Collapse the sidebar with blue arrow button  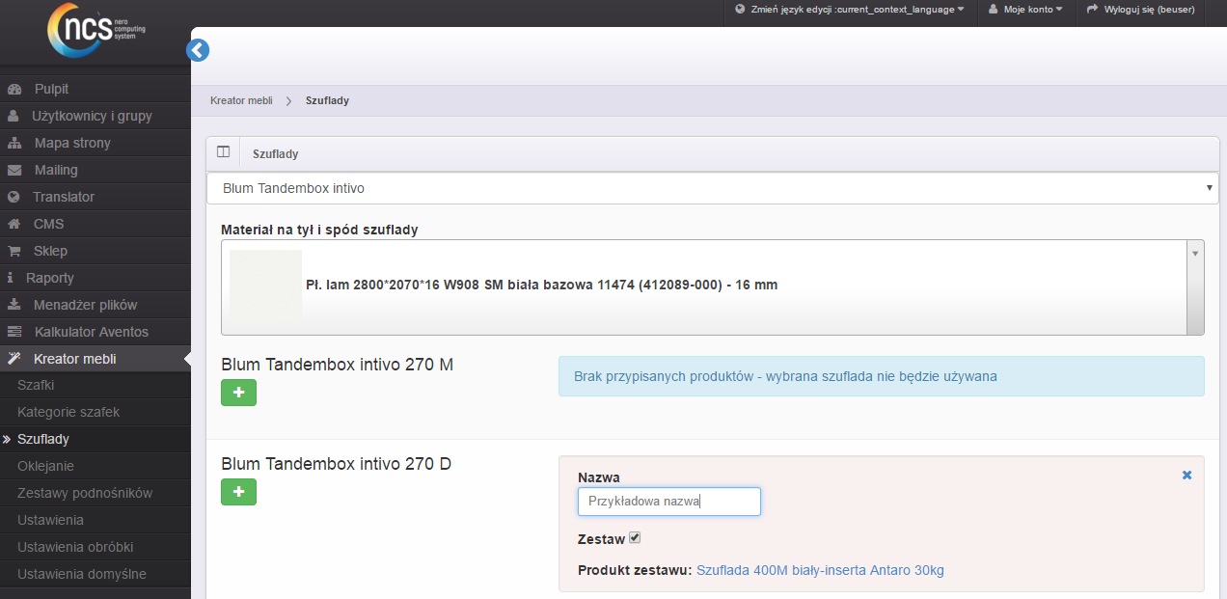point(198,51)
